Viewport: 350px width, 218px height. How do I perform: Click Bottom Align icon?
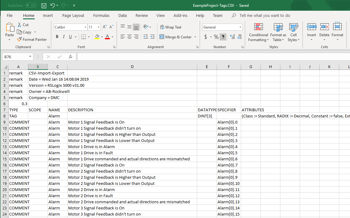136,27
